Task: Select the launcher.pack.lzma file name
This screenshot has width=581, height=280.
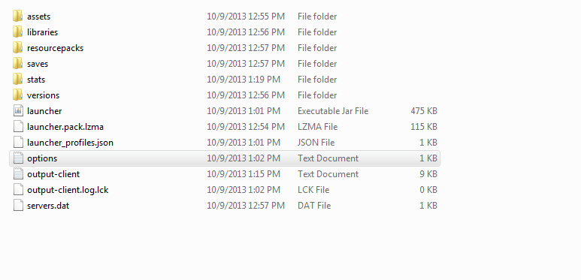Action: (65, 127)
